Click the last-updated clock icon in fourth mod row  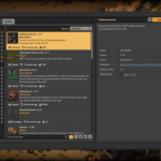[21, 104]
